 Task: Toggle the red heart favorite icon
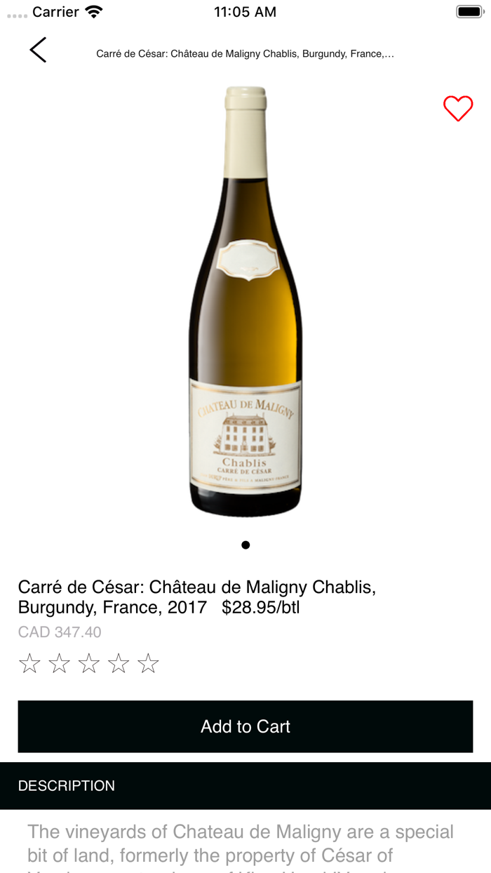458,109
